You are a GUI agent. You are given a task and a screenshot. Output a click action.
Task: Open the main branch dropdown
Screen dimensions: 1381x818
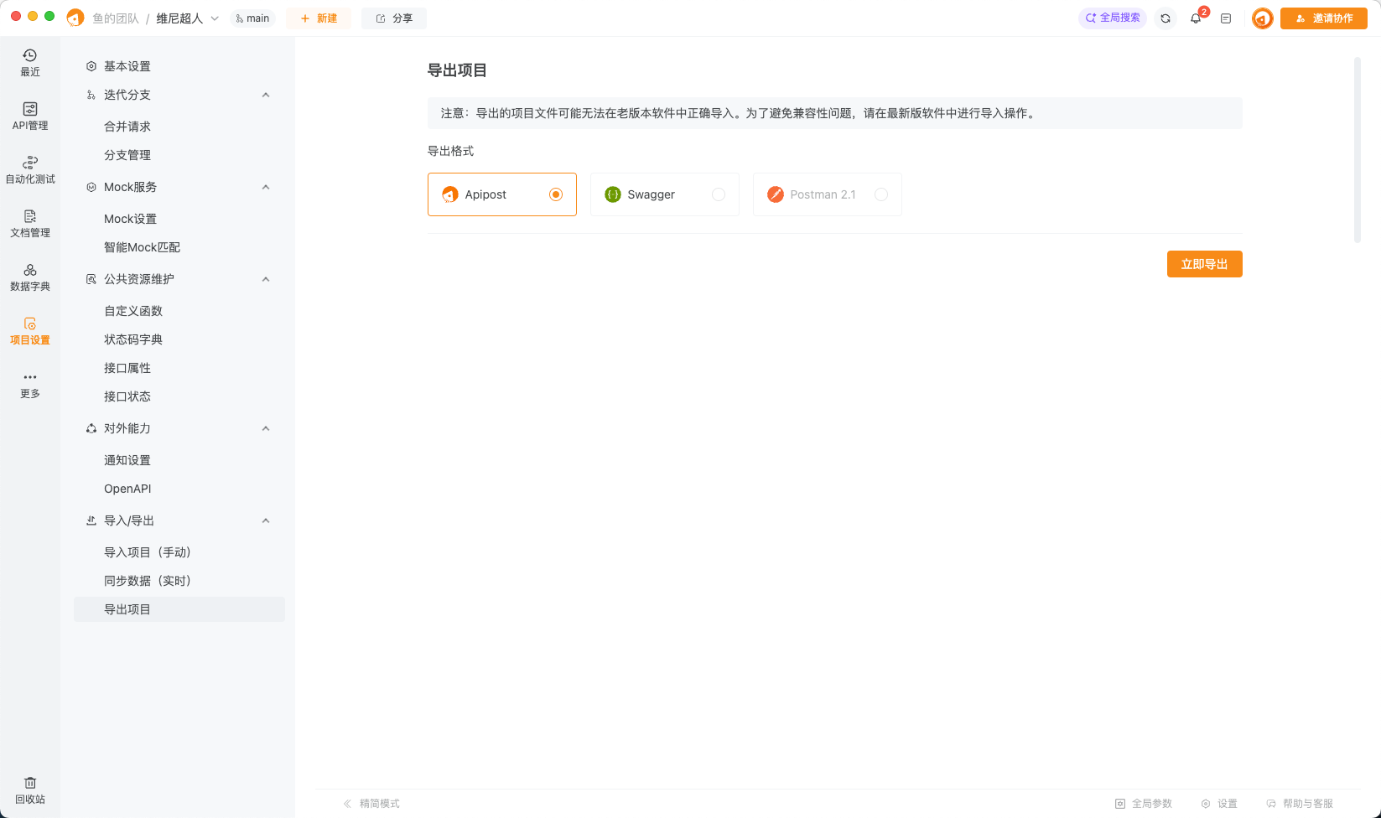pyautogui.click(x=252, y=18)
